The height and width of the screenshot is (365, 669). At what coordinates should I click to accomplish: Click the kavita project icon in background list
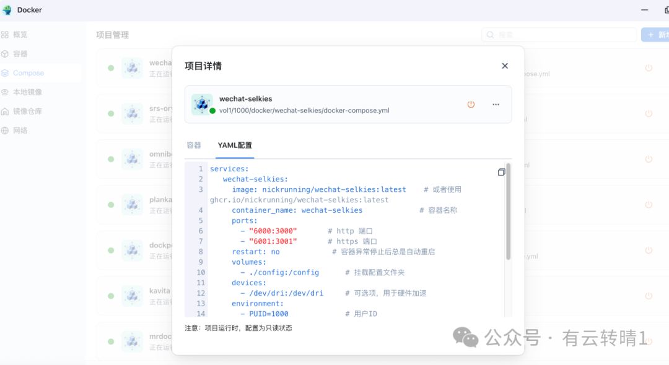click(133, 296)
